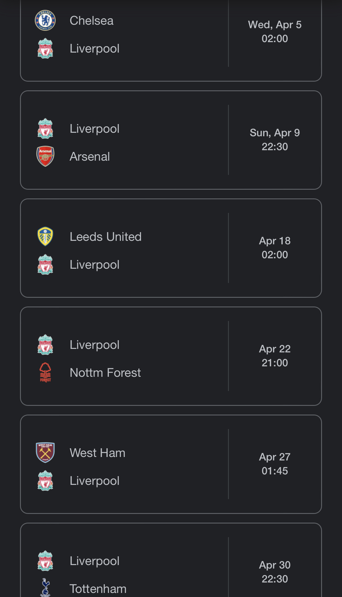Open the West Ham team name
Screen dimensions: 342x597
97,453
